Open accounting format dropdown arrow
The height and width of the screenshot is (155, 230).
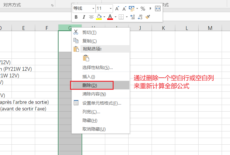tap(137, 9)
